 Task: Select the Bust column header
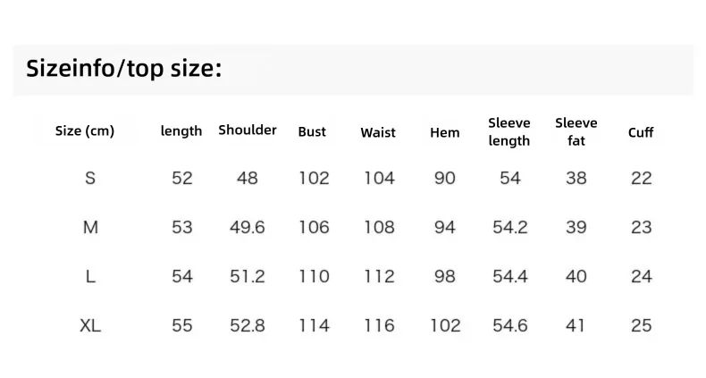tap(312, 132)
